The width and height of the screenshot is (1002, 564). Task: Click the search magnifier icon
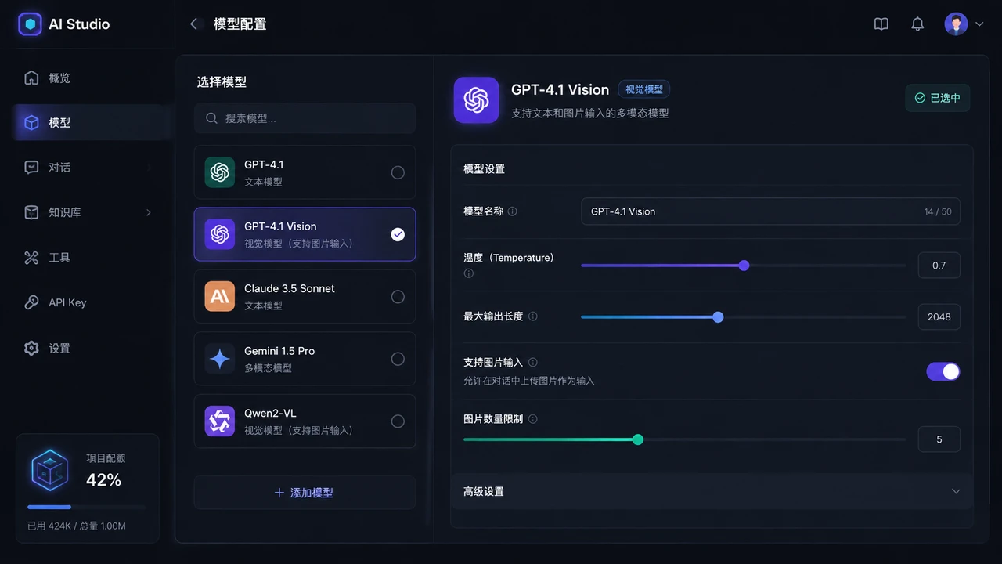tap(211, 118)
